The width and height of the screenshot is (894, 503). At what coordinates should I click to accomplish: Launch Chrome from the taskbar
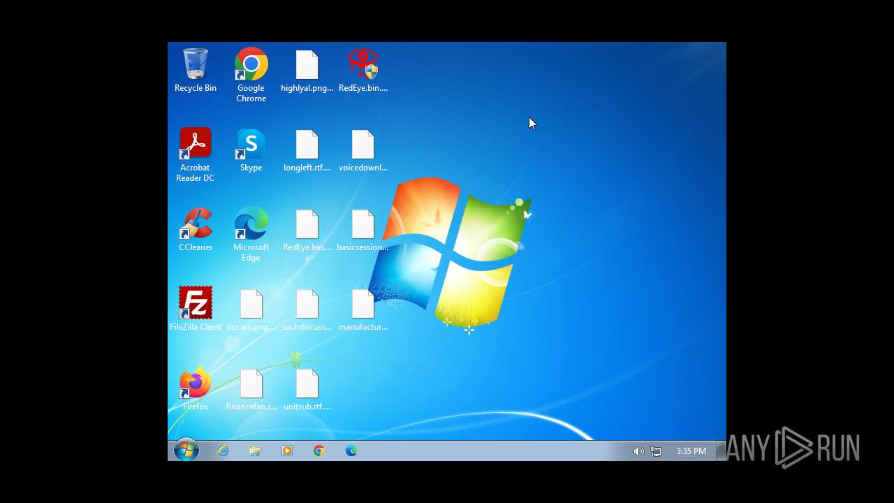click(319, 451)
